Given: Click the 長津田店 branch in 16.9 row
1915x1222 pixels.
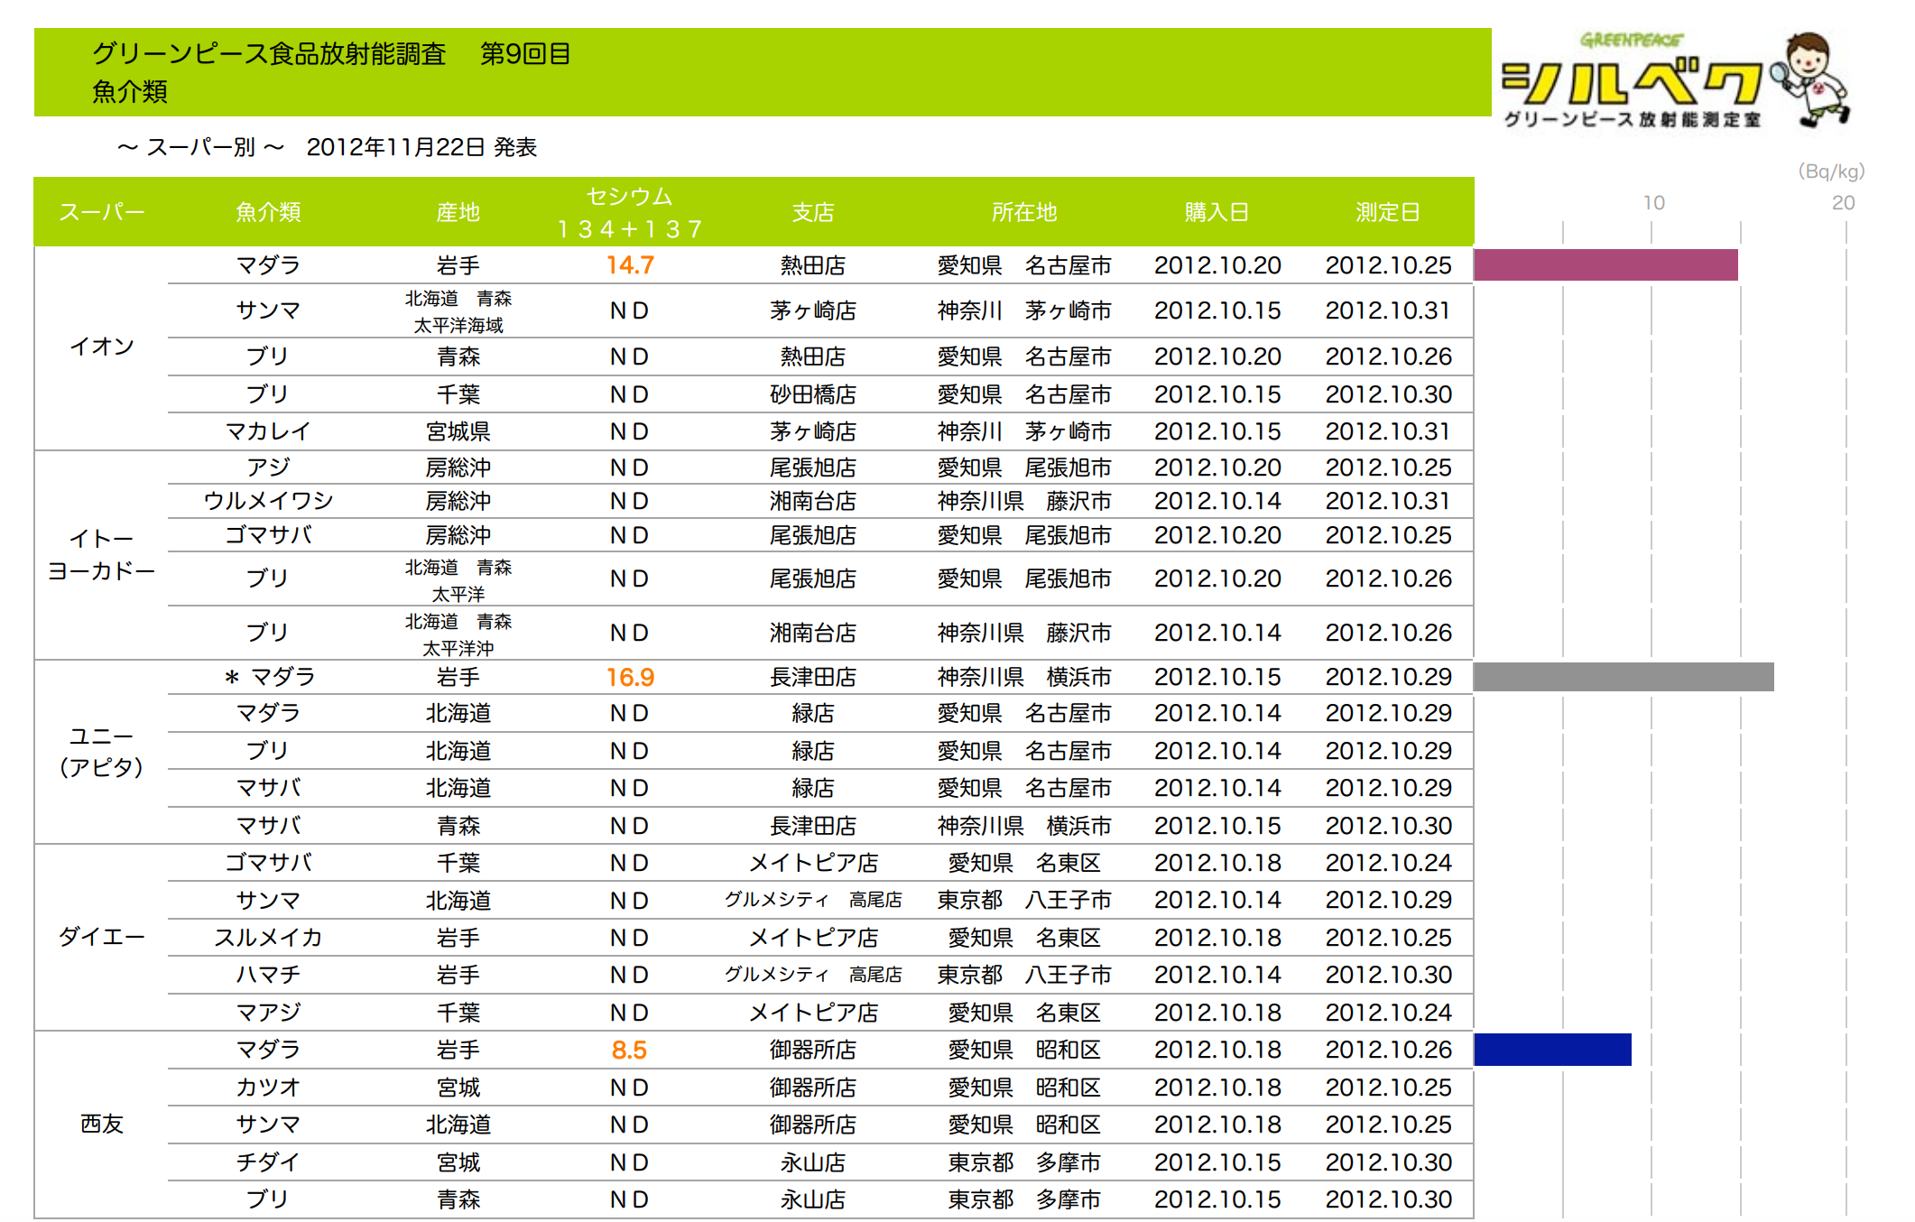Looking at the screenshot, I should point(812,677).
